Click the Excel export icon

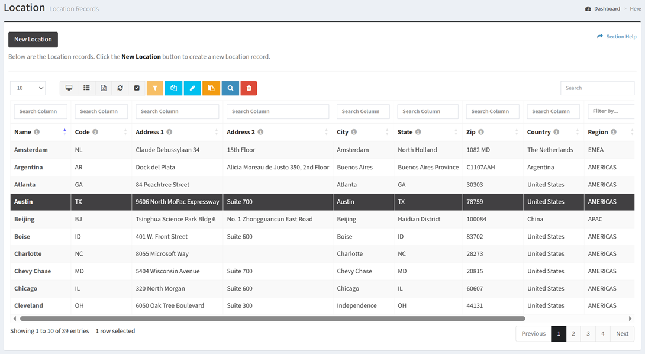click(104, 88)
